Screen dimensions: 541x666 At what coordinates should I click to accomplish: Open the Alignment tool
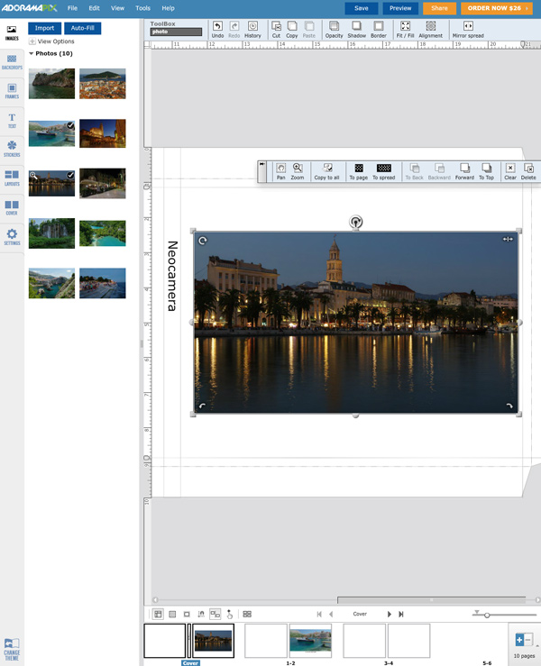click(430, 29)
